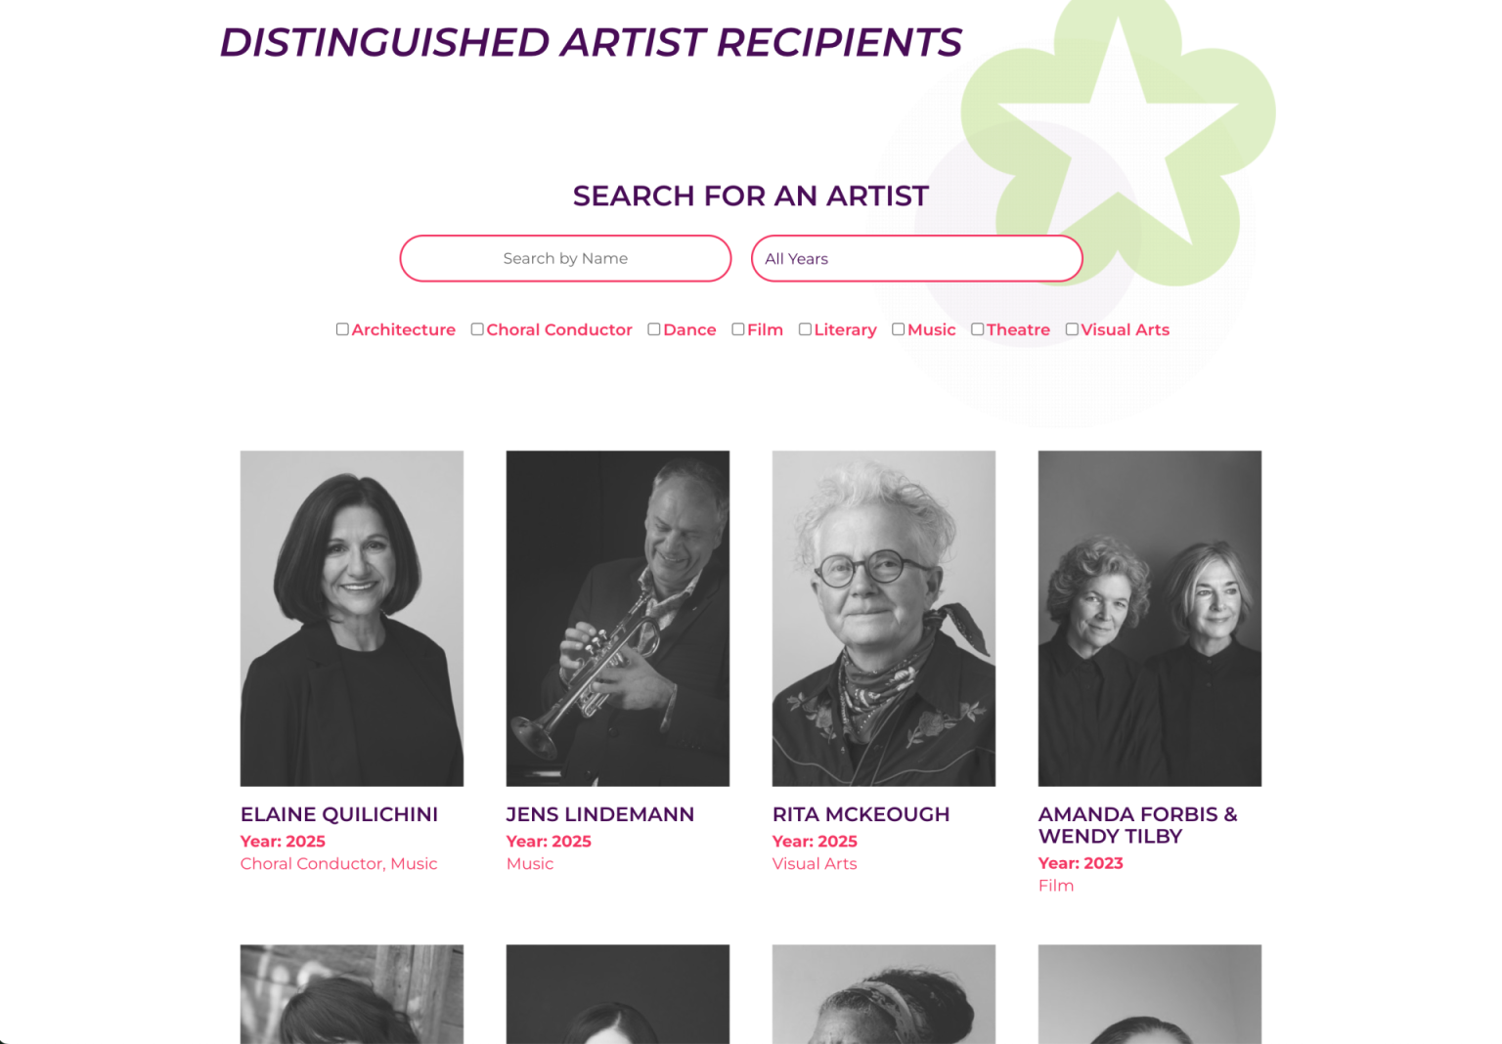
Task: Check the Dance discipline checkbox
Action: point(654,329)
